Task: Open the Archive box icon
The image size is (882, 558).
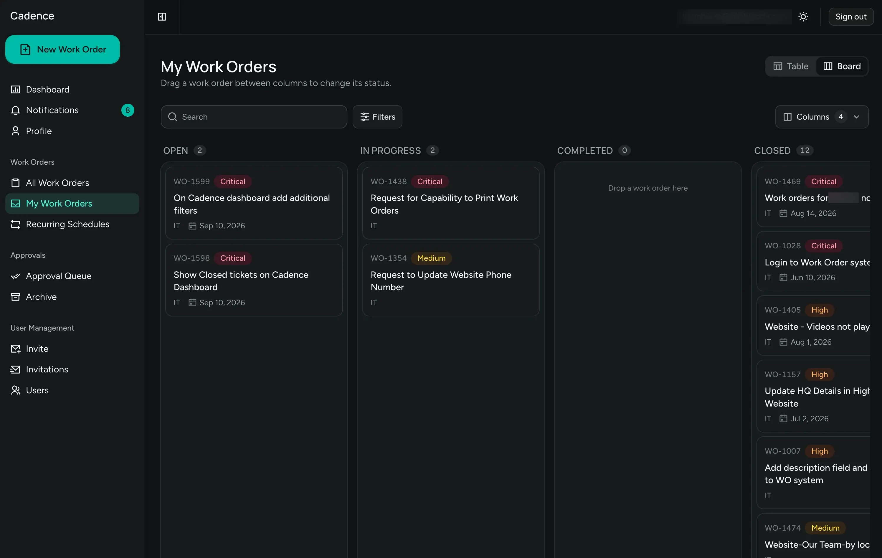Action: tap(15, 297)
